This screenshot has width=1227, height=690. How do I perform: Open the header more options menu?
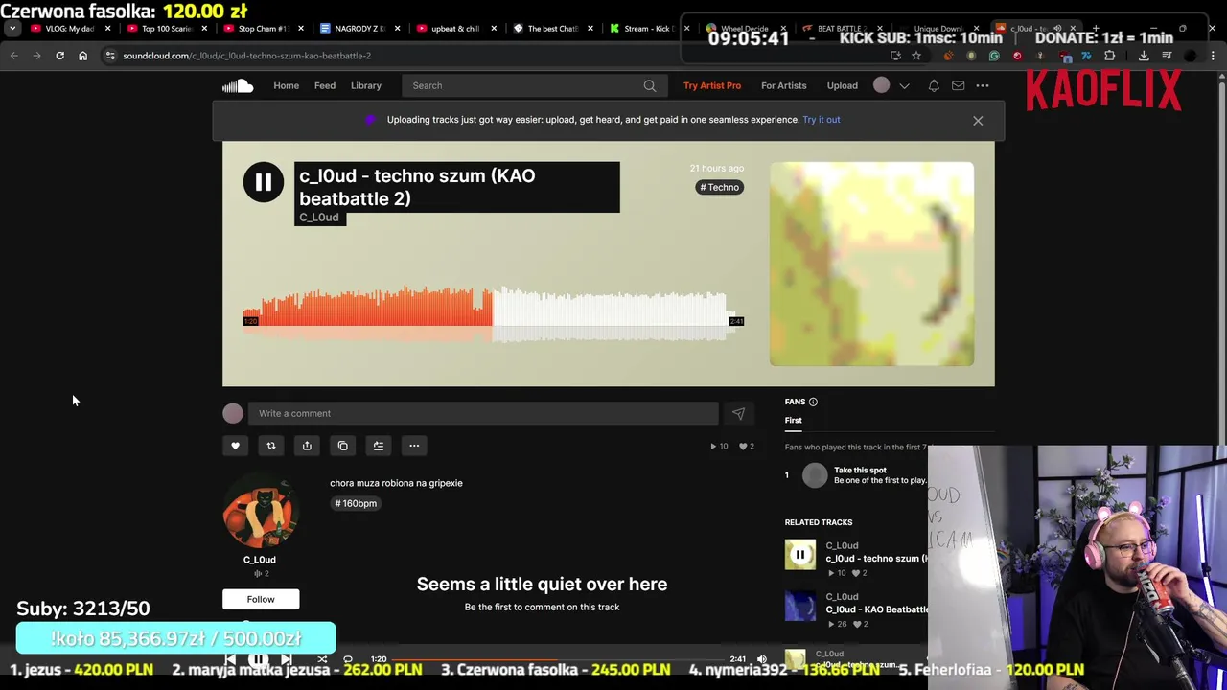tap(983, 85)
